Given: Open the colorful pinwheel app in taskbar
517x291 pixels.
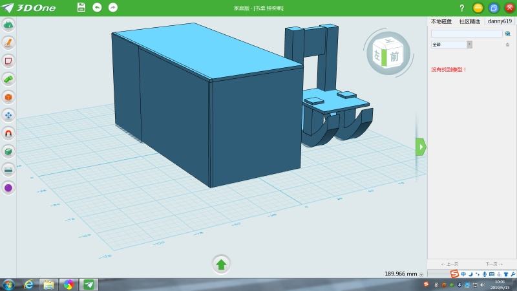Looking at the screenshot, I should (x=69, y=285).
